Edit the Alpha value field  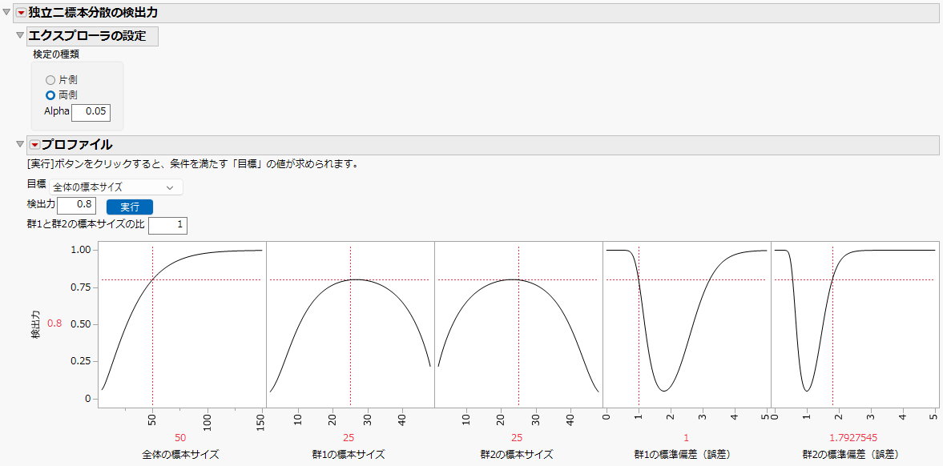point(91,112)
